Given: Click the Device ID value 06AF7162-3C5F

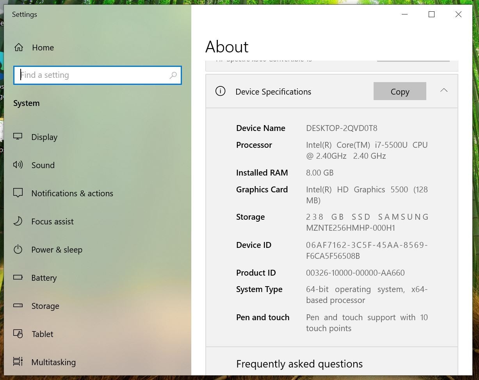Looking at the screenshot, I should tap(367, 250).
